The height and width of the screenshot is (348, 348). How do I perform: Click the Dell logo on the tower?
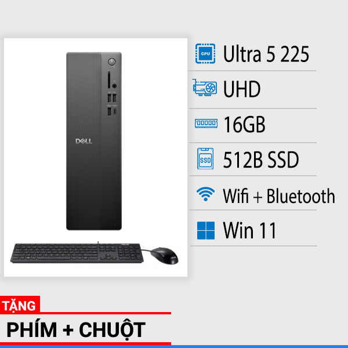click(84, 141)
